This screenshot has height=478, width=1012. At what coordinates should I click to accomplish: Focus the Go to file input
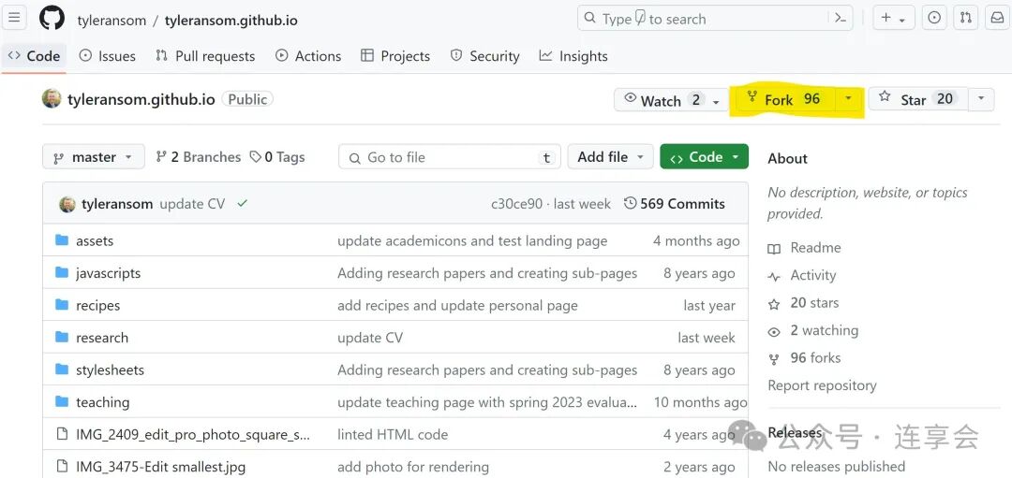pos(449,156)
